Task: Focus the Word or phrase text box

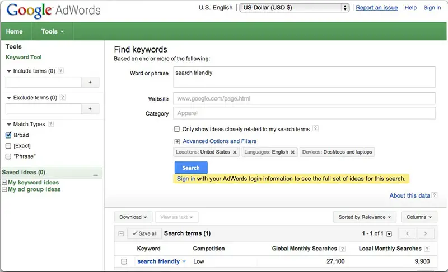Action: click(x=304, y=77)
